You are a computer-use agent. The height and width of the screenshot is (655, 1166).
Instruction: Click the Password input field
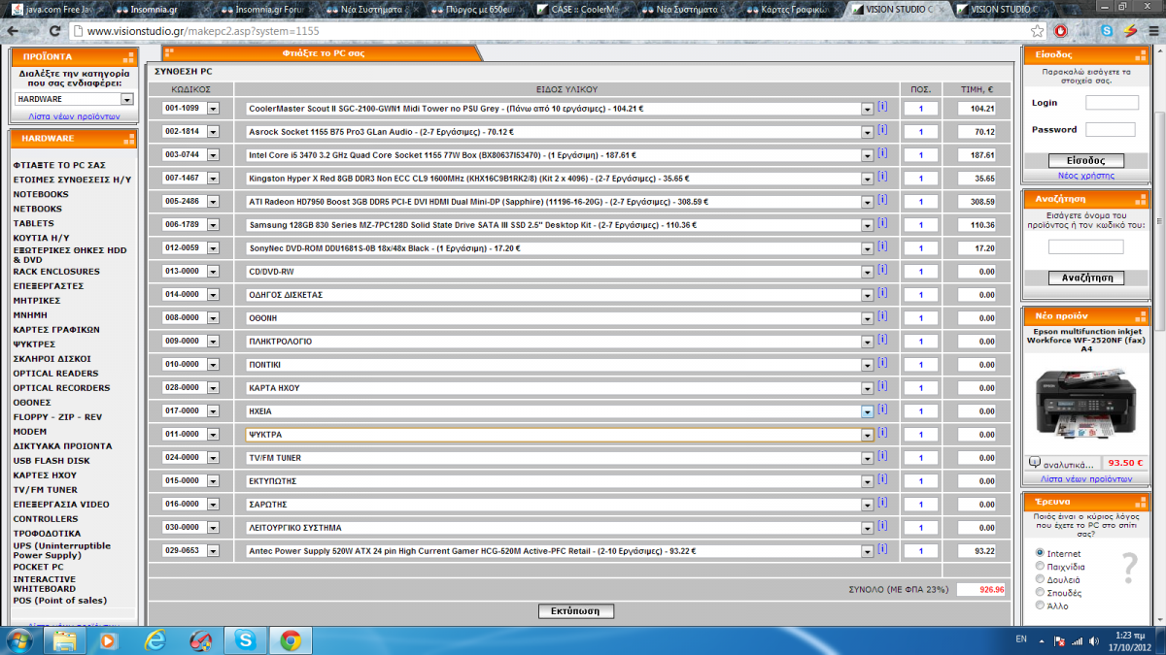click(x=1110, y=129)
